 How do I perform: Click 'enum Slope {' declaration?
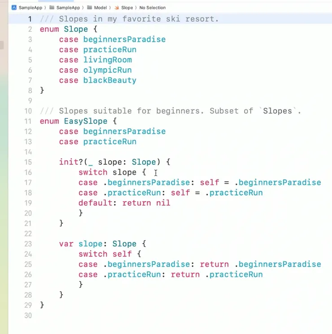(69, 29)
